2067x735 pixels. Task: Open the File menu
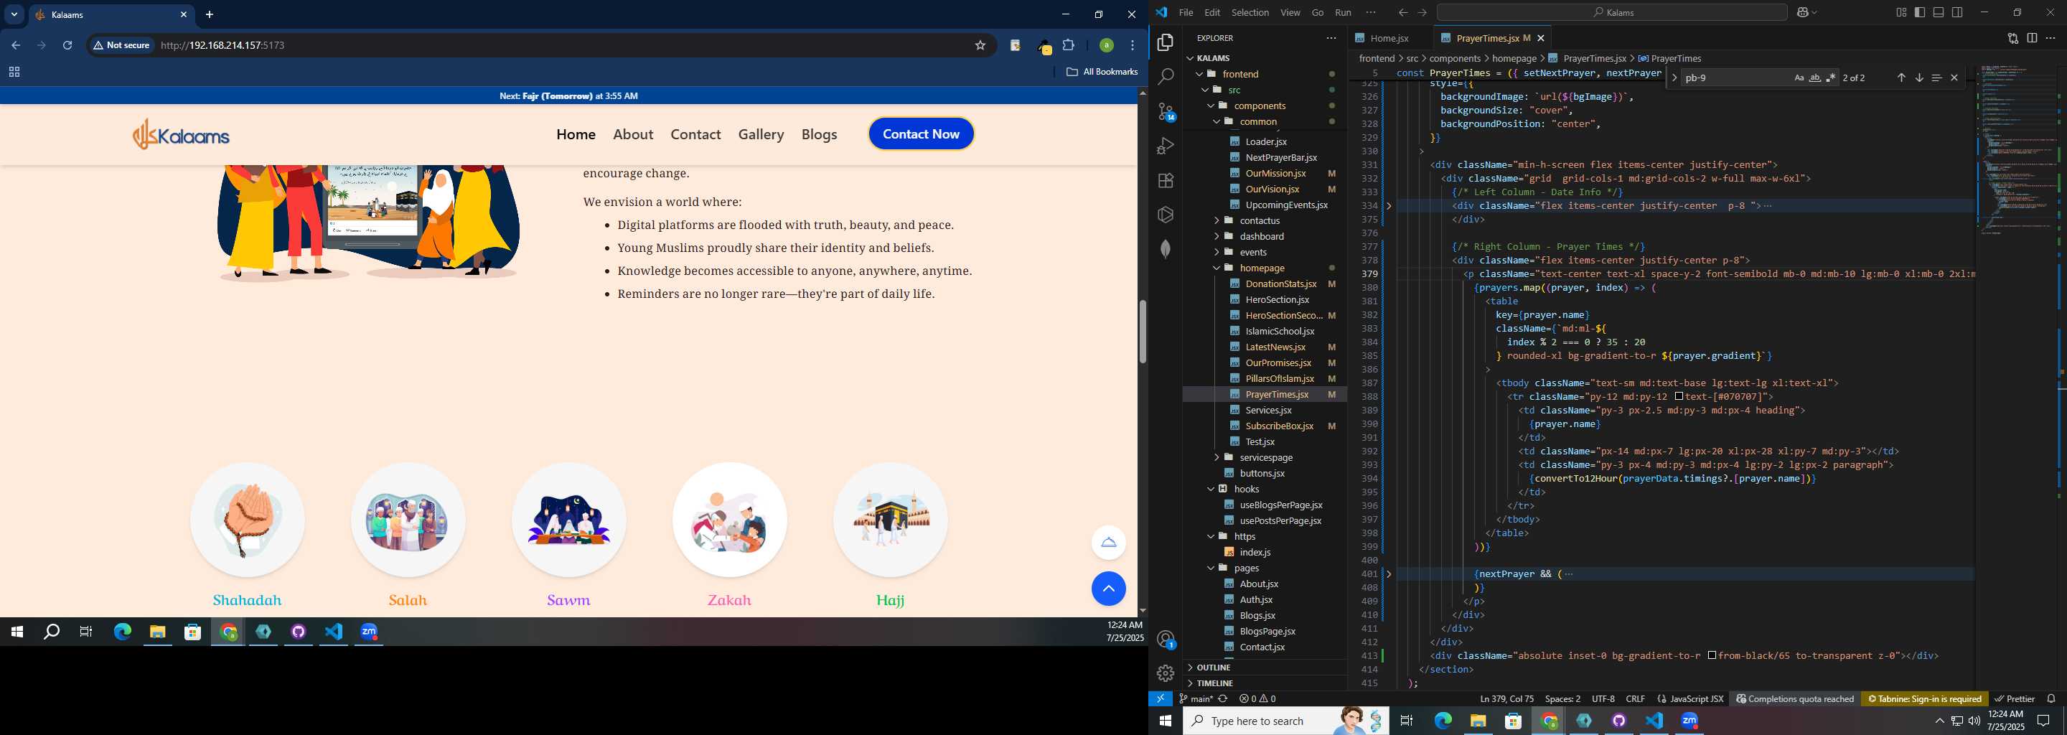coord(1185,12)
